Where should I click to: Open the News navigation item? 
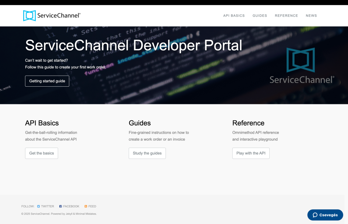[311, 16]
